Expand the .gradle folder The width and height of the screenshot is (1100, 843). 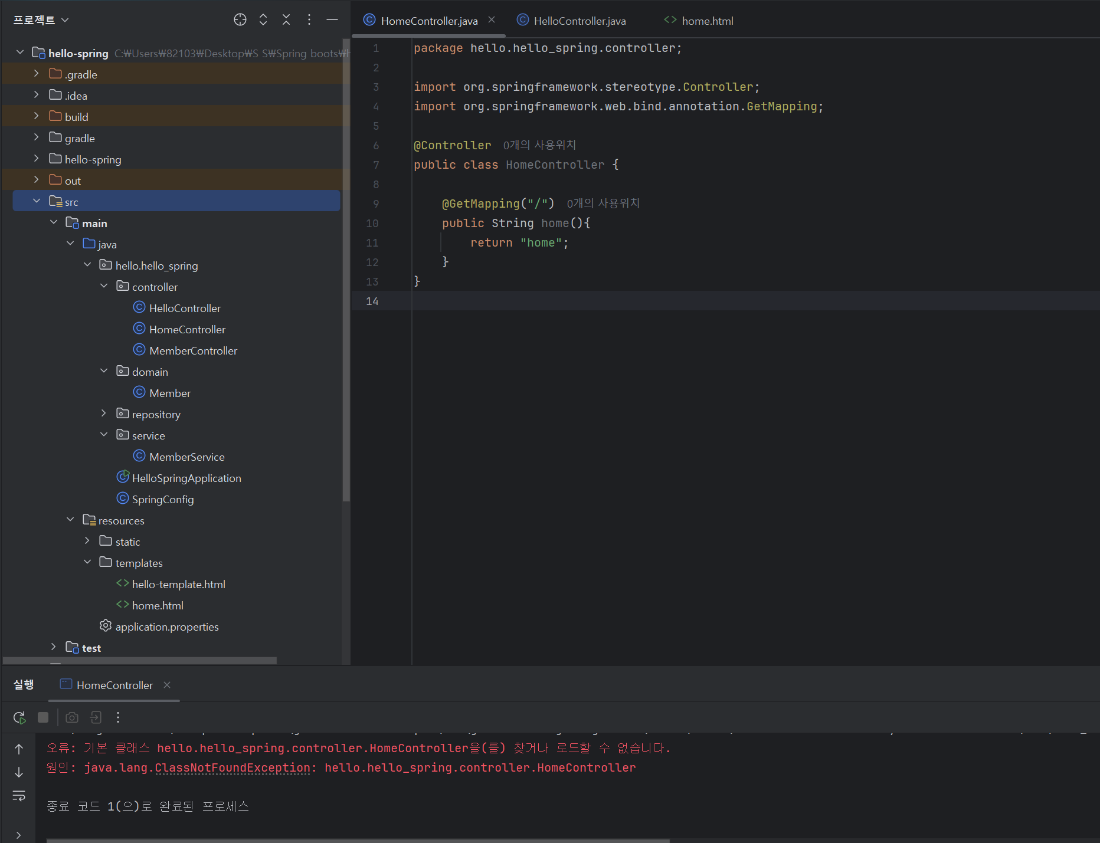[x=36, y=74]
